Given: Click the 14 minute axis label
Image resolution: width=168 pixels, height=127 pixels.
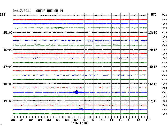Looking at the screenshot, I should [x=138, y=120].
